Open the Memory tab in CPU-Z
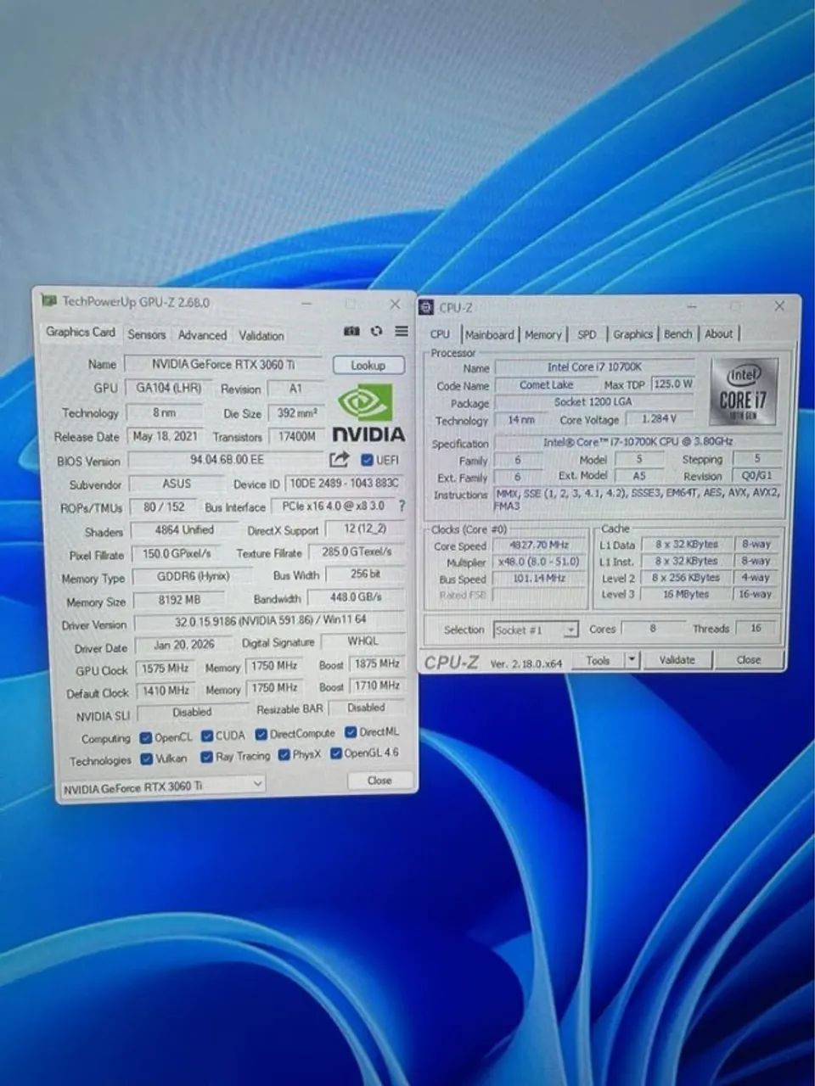The image size is (815, 1086). [x=543, y=334]
